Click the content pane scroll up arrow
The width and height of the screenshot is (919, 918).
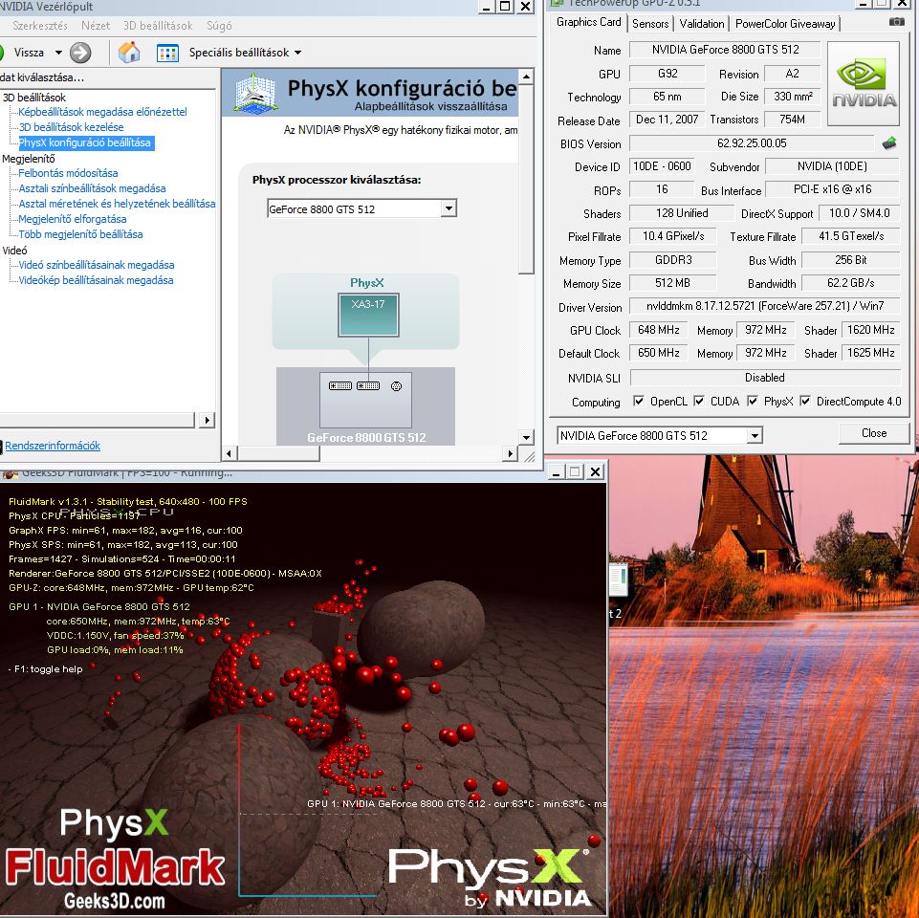coord(526,76)
